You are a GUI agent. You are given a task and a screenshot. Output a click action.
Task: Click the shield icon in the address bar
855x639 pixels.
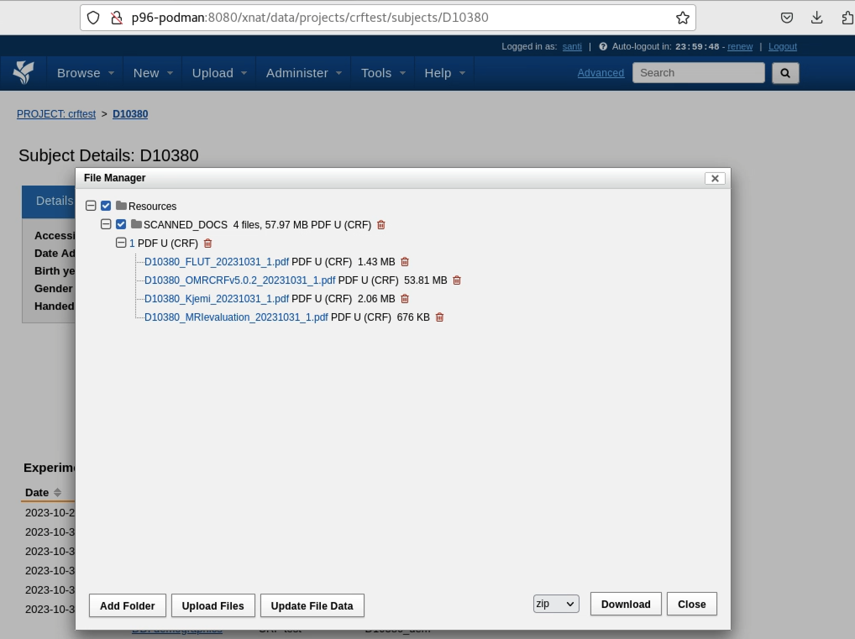[x=93, y=17]
